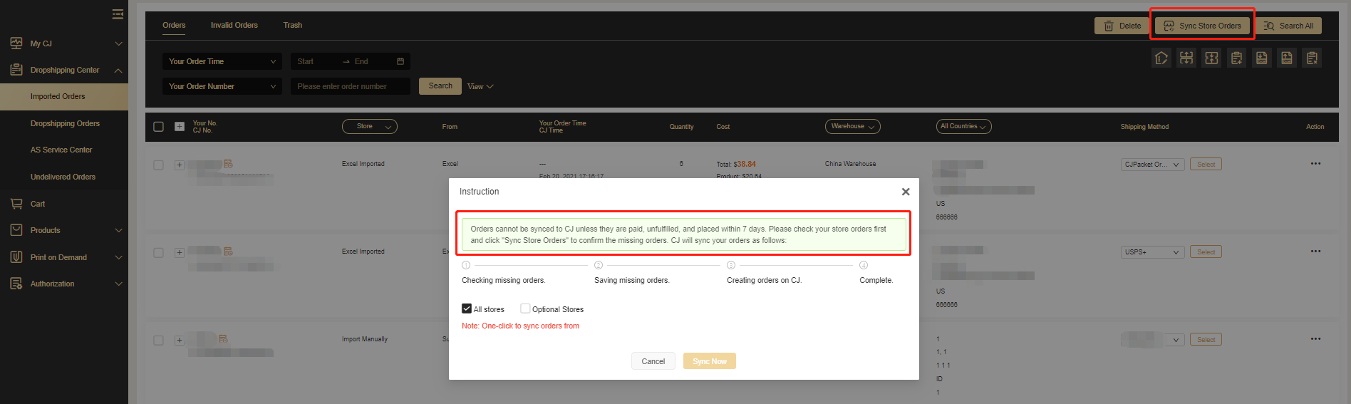Click the split orders icon
Screen dimensions: 1351x404
tap(1186, 58)
